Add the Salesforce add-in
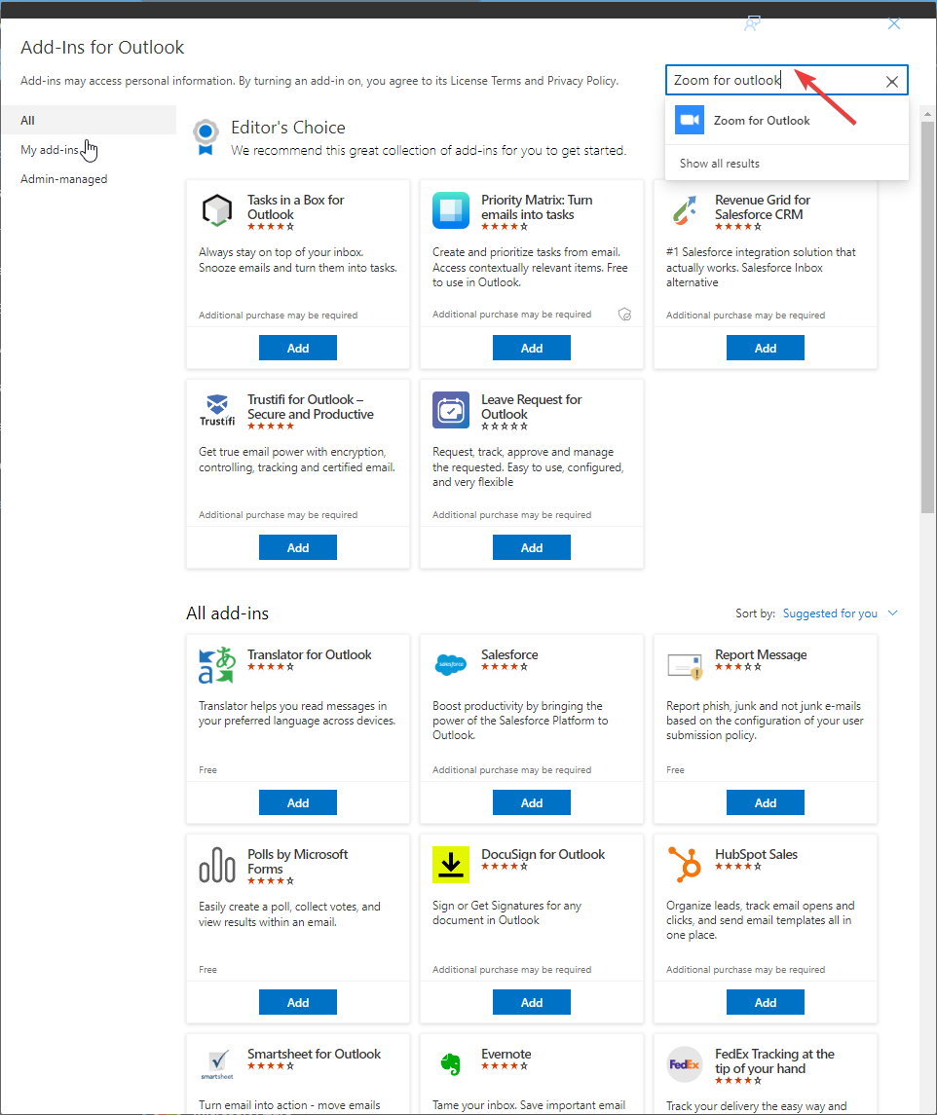 532,802
